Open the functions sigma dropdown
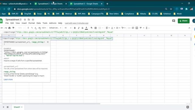195x110 pixels. 147,28
